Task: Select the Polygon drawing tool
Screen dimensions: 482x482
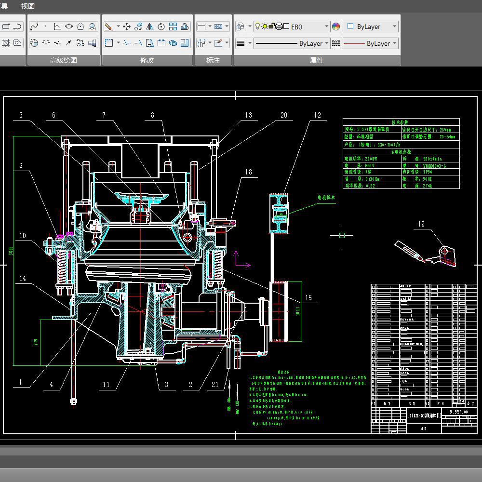Action: (80, 27)
